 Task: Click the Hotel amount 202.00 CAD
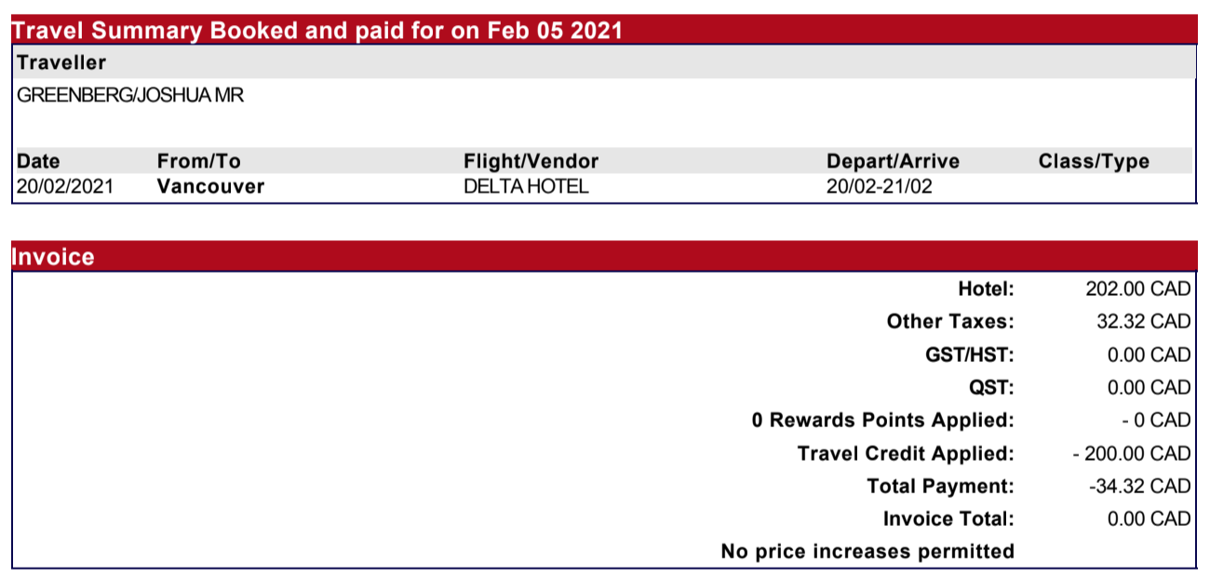[1137, 289]
